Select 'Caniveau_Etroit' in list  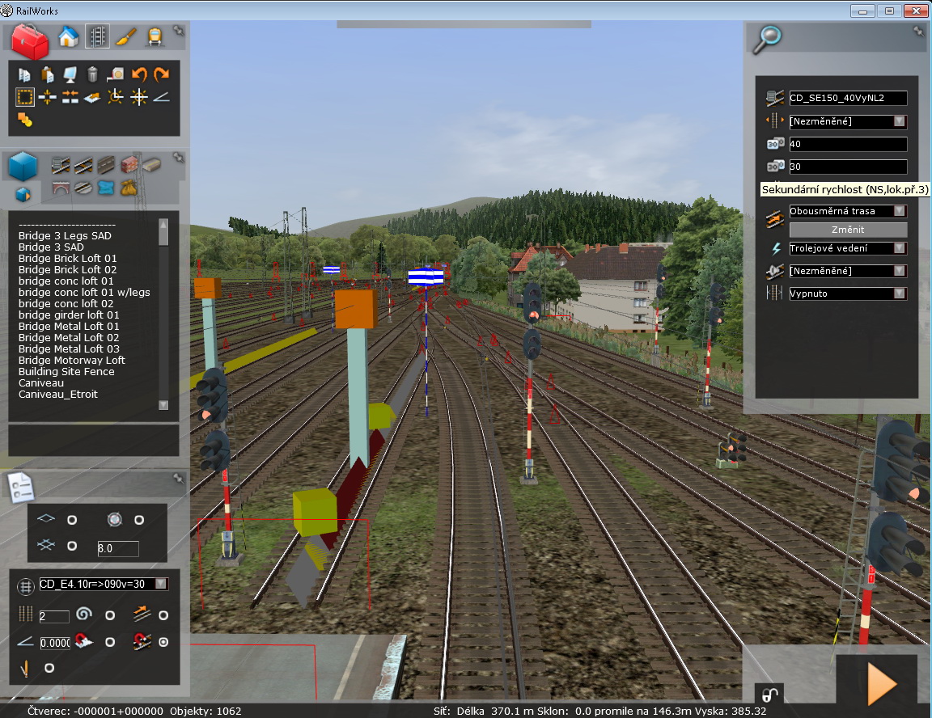(x=57, y=395)
